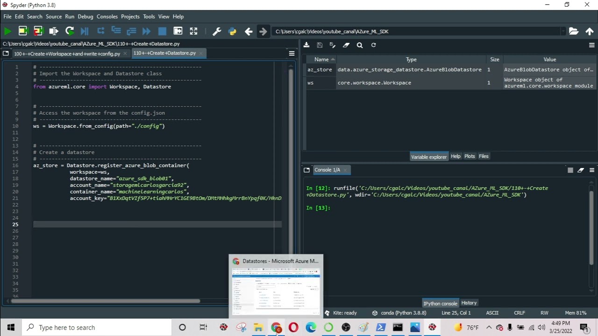Screen dimensions: 598x336
Task: Close the Console 1/A tab
Action: [345, 170]
